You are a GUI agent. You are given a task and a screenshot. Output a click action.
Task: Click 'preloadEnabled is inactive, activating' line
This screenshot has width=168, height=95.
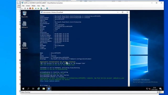tap(54, 72)
